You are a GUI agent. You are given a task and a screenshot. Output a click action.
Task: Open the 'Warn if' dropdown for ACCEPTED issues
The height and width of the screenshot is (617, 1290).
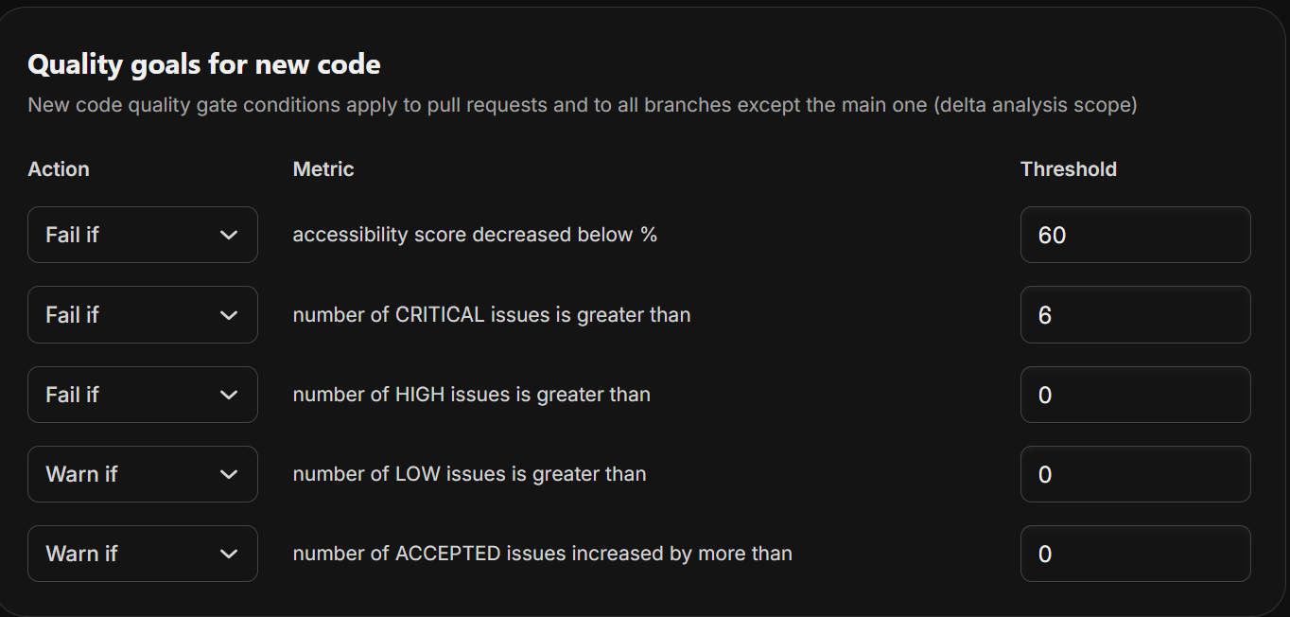pyautogui.click(x=142, y=554)
